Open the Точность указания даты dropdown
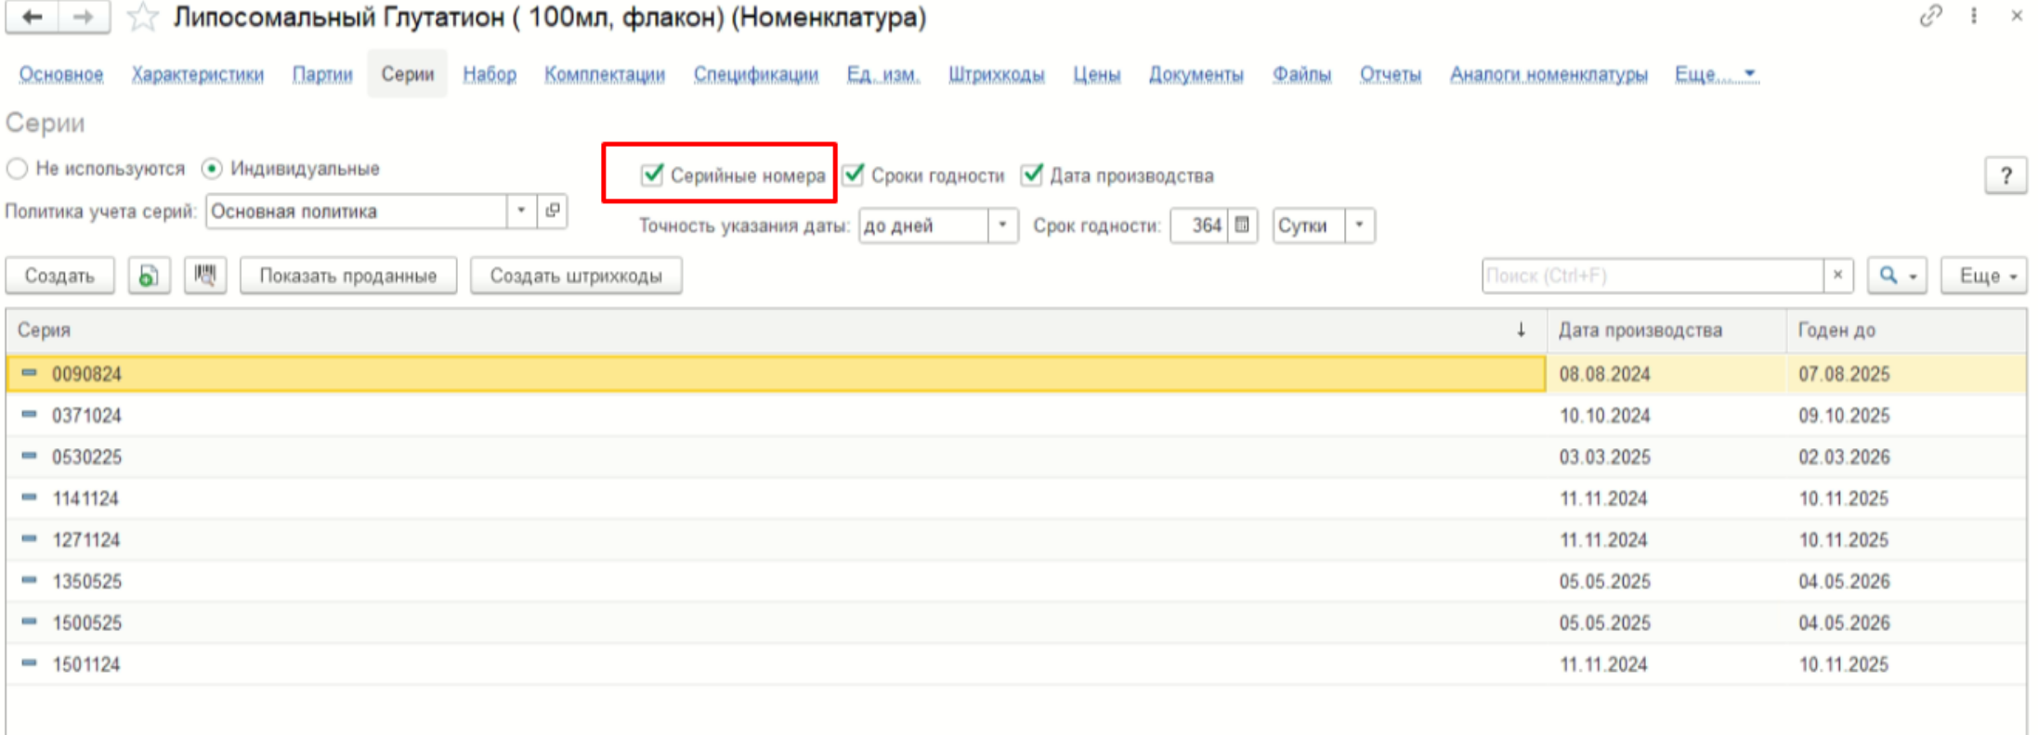This screenshot has height=735, width=2038. pyautogui.click(x=1002, y=226)
